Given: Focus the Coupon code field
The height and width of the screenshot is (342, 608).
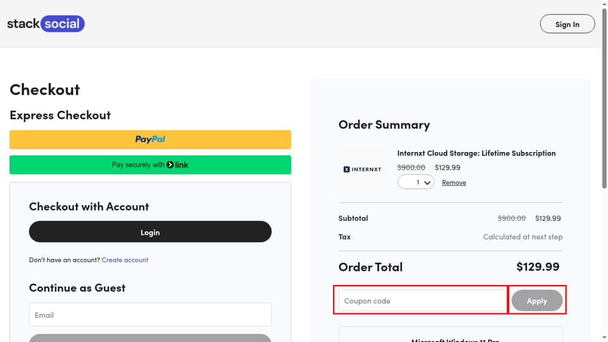Looking at the screenshot, I should (x=422, y=300).
